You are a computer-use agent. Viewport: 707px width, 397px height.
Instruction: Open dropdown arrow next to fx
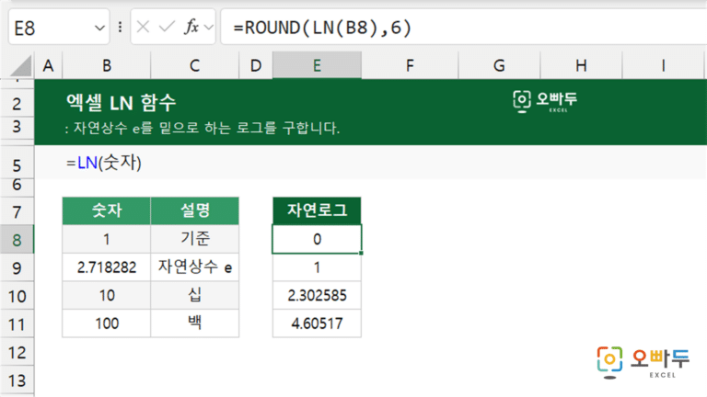point(208,28)
